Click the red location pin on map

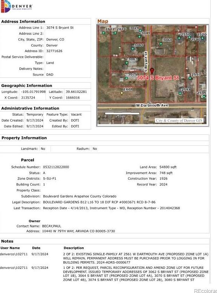point(152,71)
